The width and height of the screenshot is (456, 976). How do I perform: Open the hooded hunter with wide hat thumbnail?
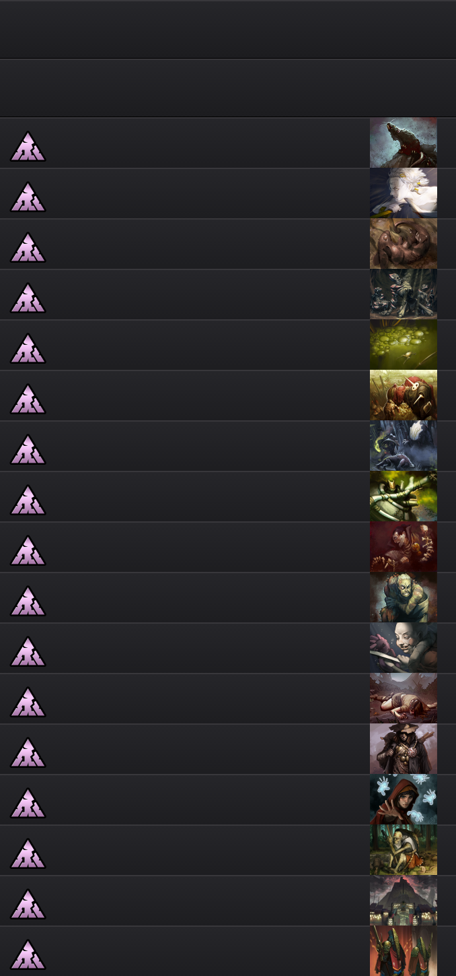(404, 749)
